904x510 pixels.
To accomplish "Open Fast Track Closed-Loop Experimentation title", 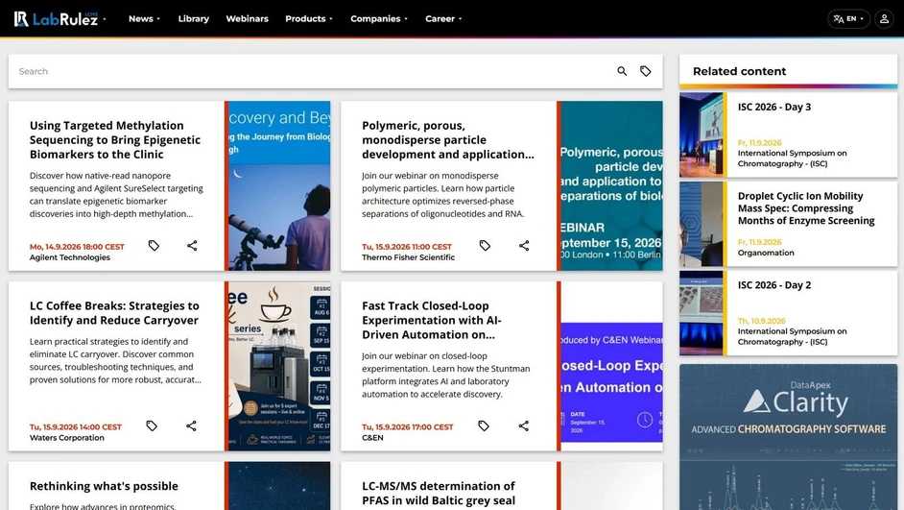I will point(431,320).
